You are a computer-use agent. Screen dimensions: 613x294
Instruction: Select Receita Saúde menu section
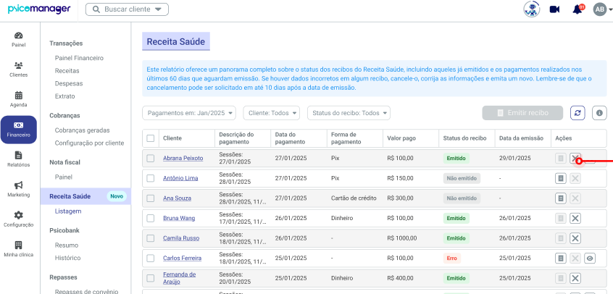click(x=86, y=196)
